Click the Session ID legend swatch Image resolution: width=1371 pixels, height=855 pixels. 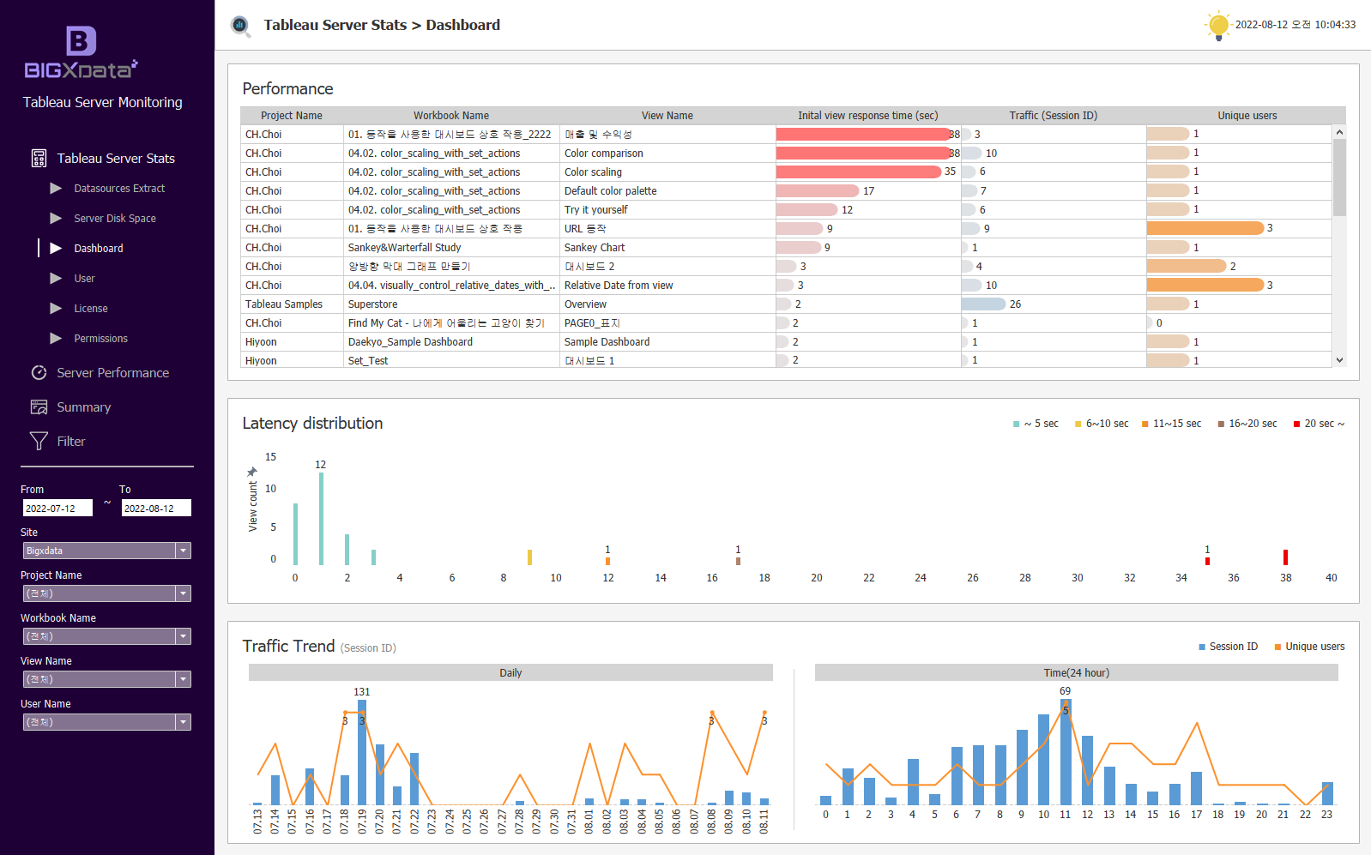1202,647
